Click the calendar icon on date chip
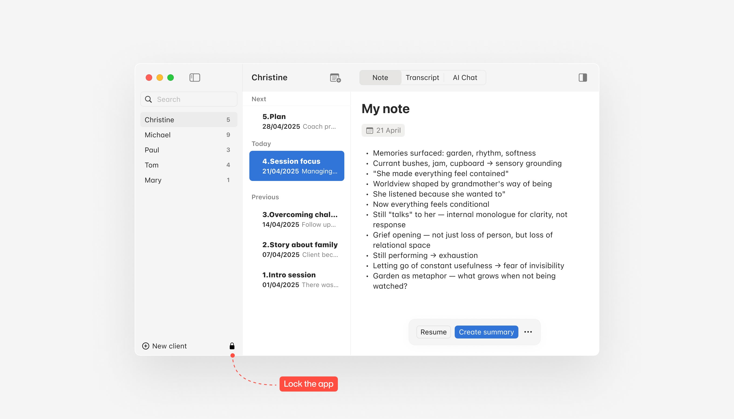Viewport: 734px width, 419px height. (369, 131)
